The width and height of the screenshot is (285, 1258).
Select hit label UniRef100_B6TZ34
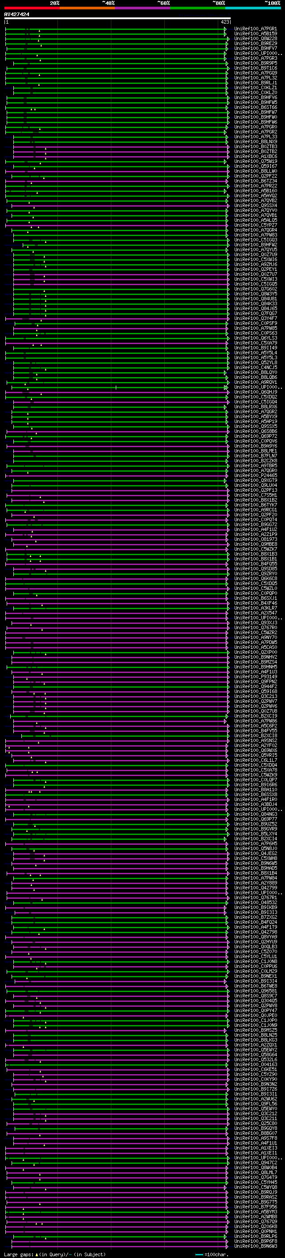pyautogui.click(x=256, y=181)
